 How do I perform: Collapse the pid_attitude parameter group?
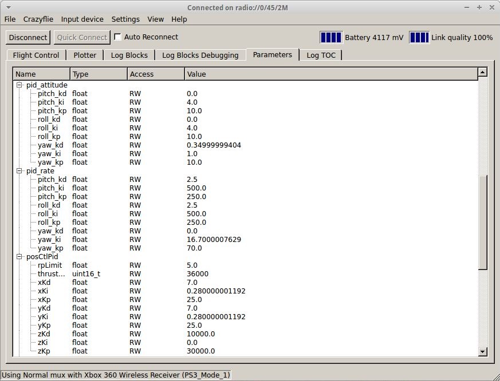tap(19, 85)
